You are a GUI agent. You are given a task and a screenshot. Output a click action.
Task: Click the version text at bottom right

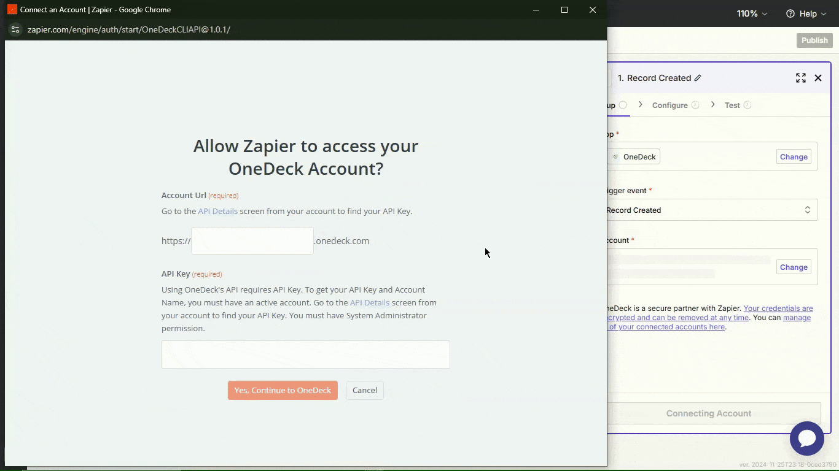[x=787, y=464]
